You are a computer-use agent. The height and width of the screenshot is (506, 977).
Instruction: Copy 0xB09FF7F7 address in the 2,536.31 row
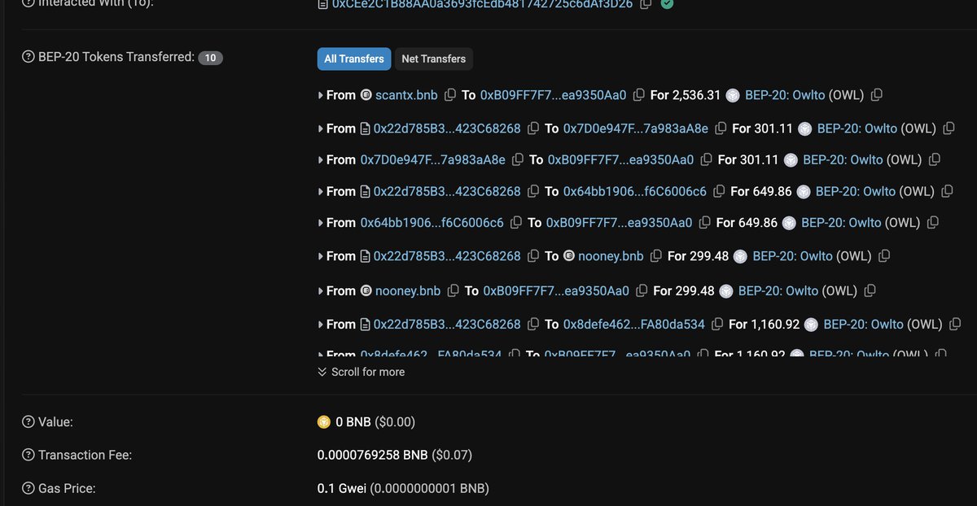pyautogui.click(x=638, y=95)
